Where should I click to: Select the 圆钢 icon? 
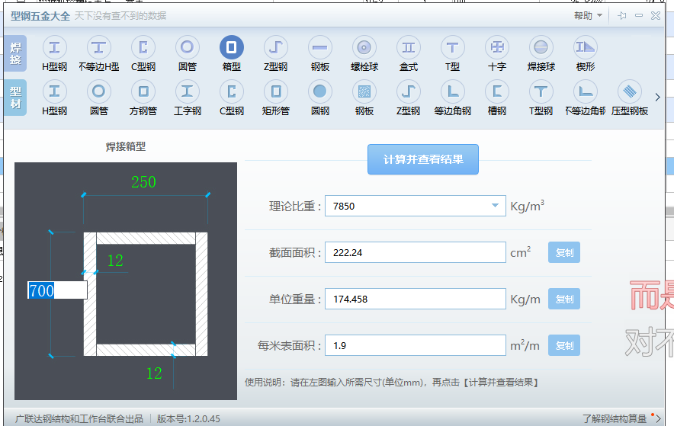point(319,91)
